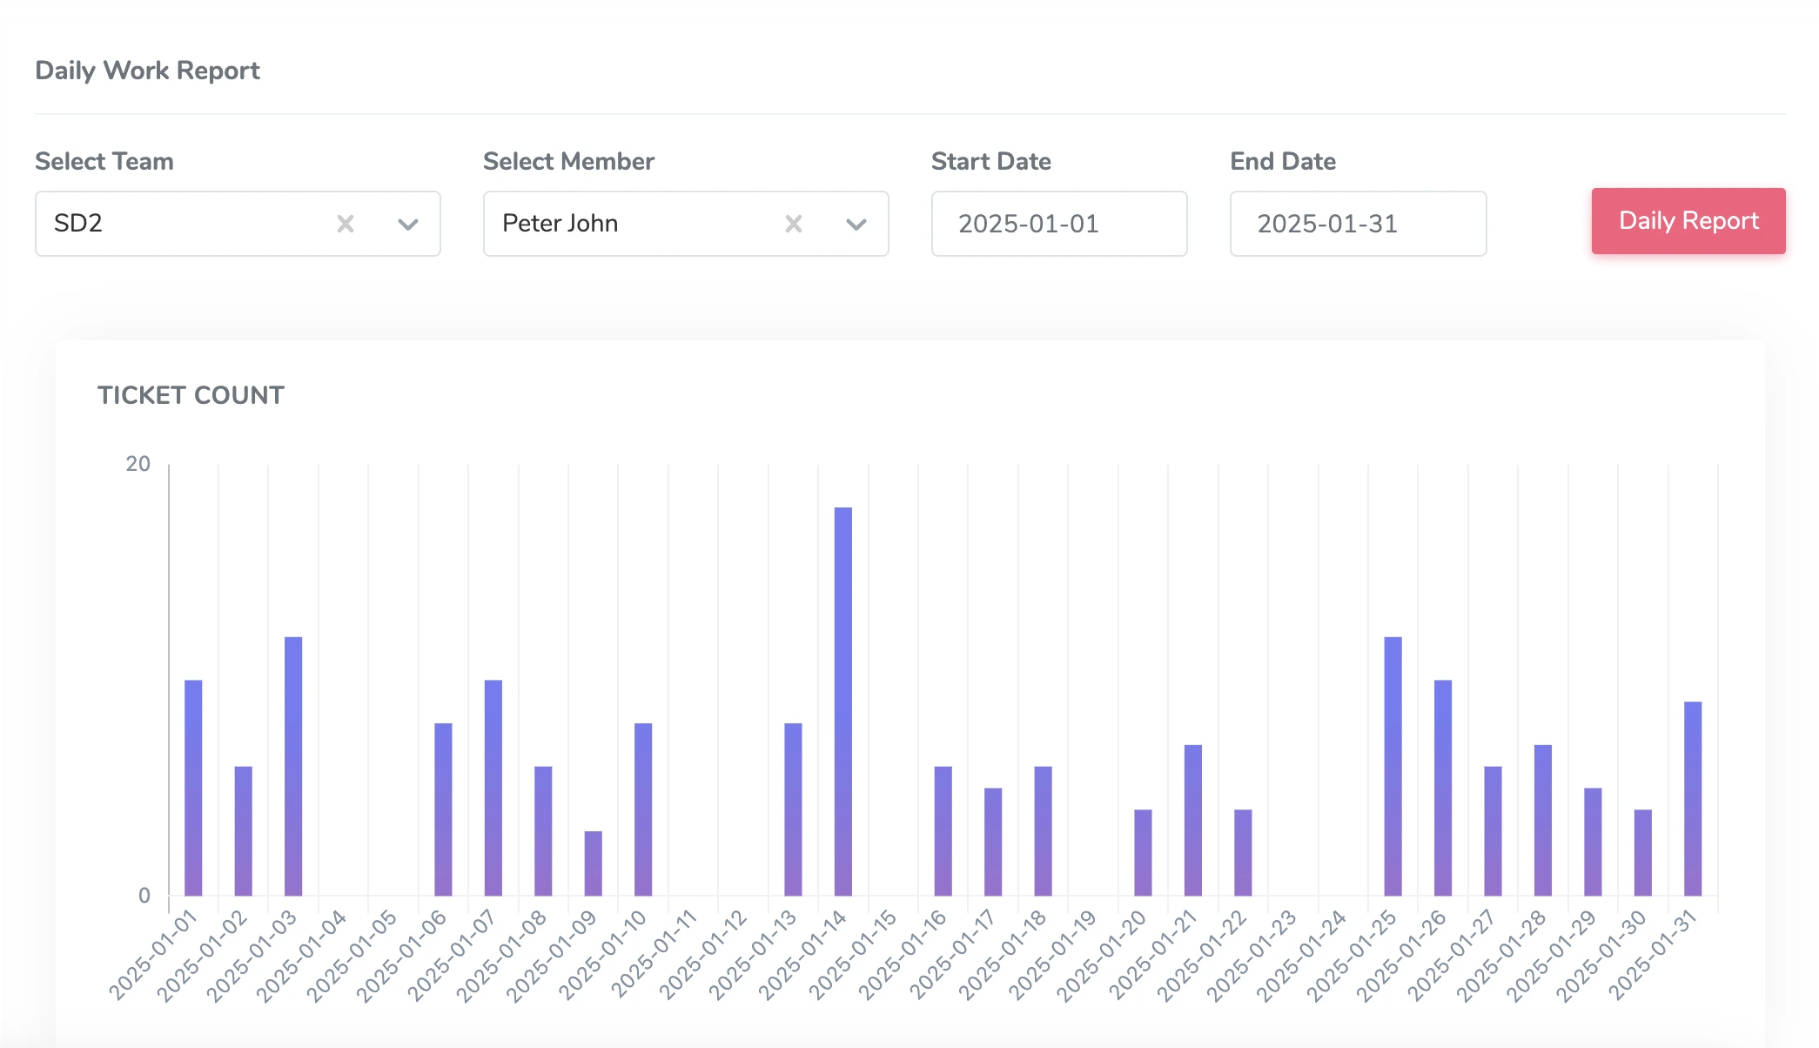Click the Peter John member value

[560, 223]
